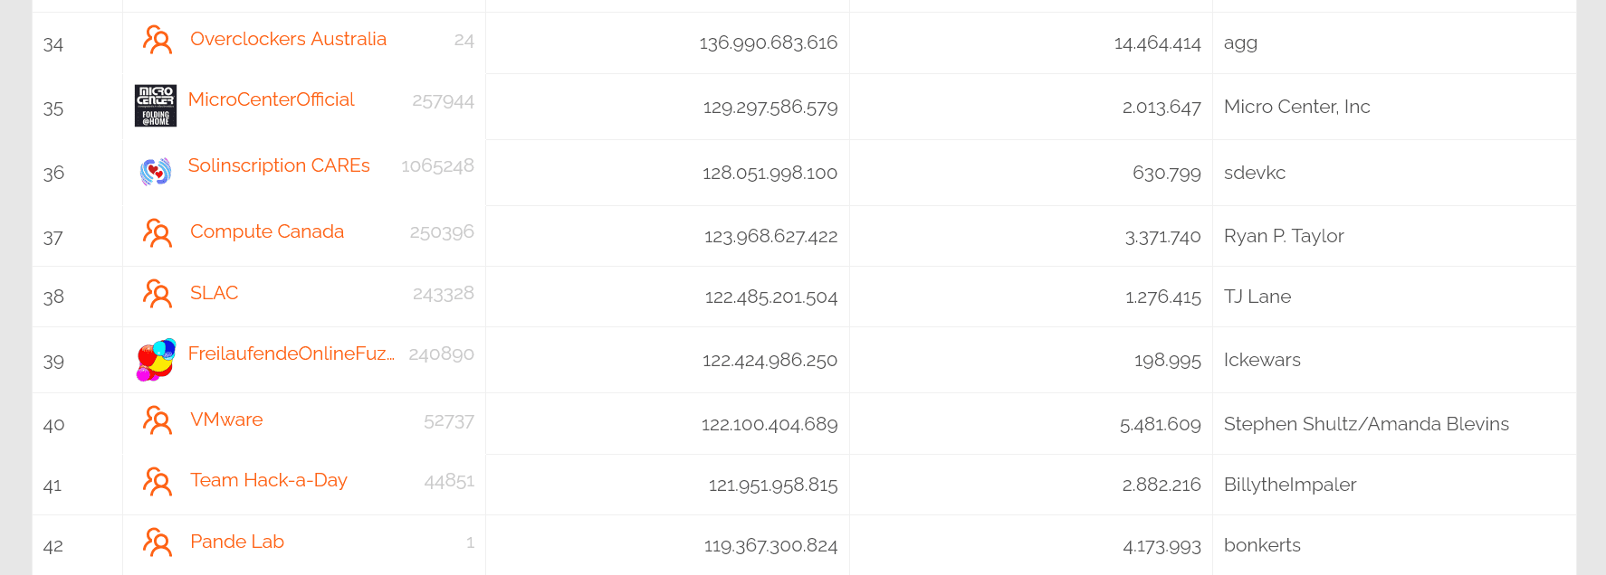Image resolution: width=1606 pixels, height=575 pixels.
Task: Click the Team Hack-a-Day team icon
Action: 157,482
